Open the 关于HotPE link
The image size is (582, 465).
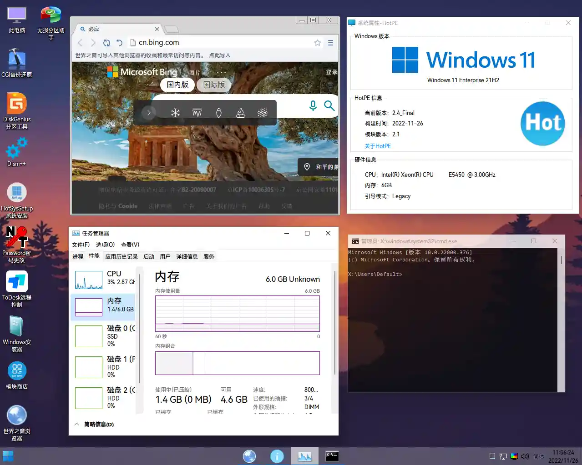click(x=378, y=146)
